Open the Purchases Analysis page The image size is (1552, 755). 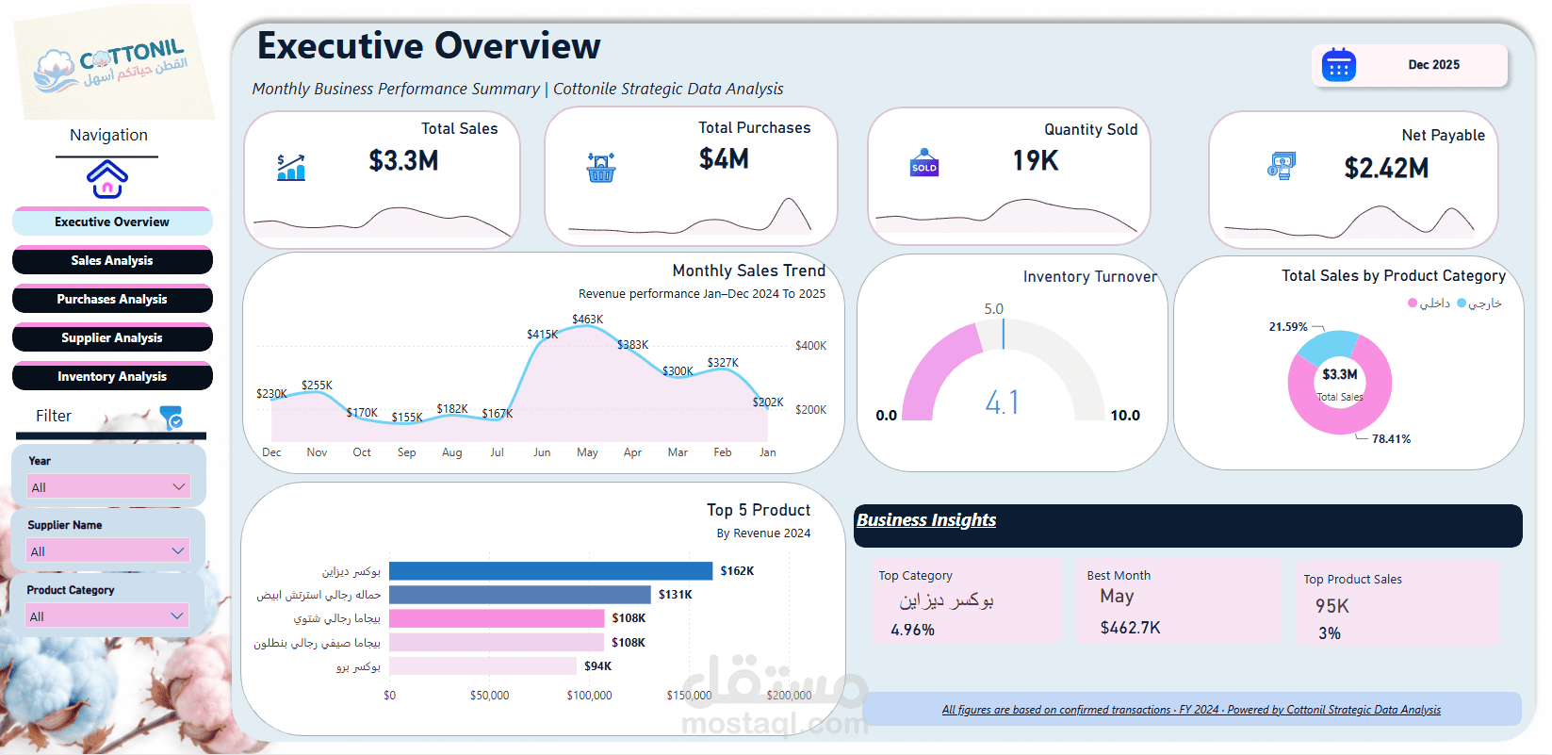(112, 299)
